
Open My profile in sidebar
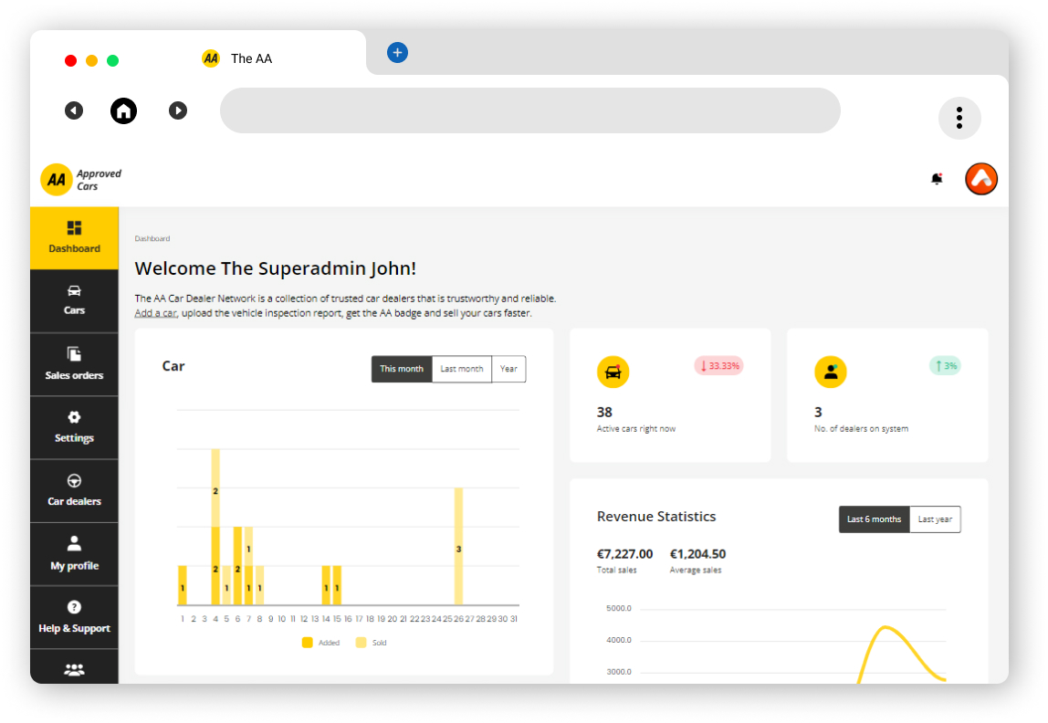point(74,555)
